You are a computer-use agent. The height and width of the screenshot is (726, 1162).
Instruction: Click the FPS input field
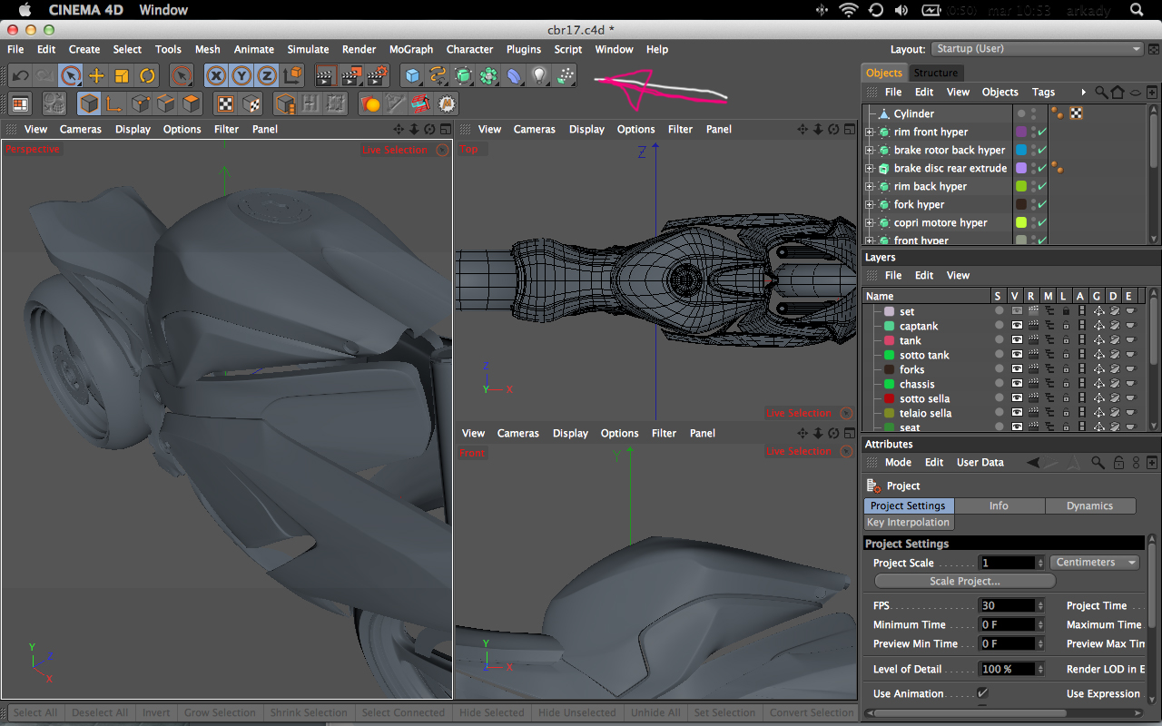pyautogui.click(x=1007, y=606)
